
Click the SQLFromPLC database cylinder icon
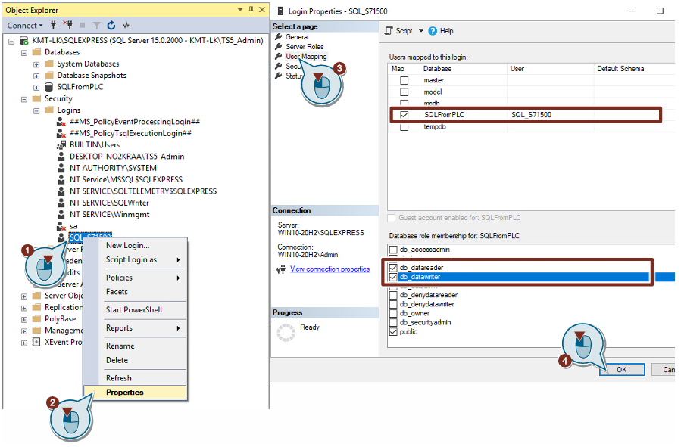[49, 87]
